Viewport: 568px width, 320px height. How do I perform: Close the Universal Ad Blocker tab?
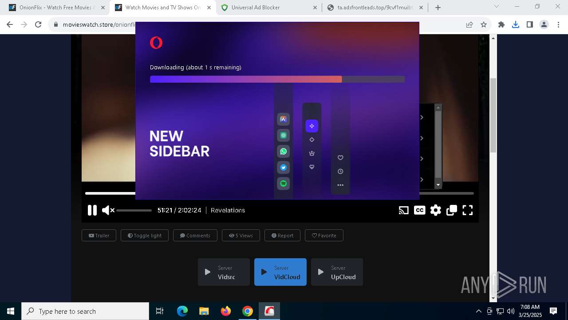click(x=315, y=7)
